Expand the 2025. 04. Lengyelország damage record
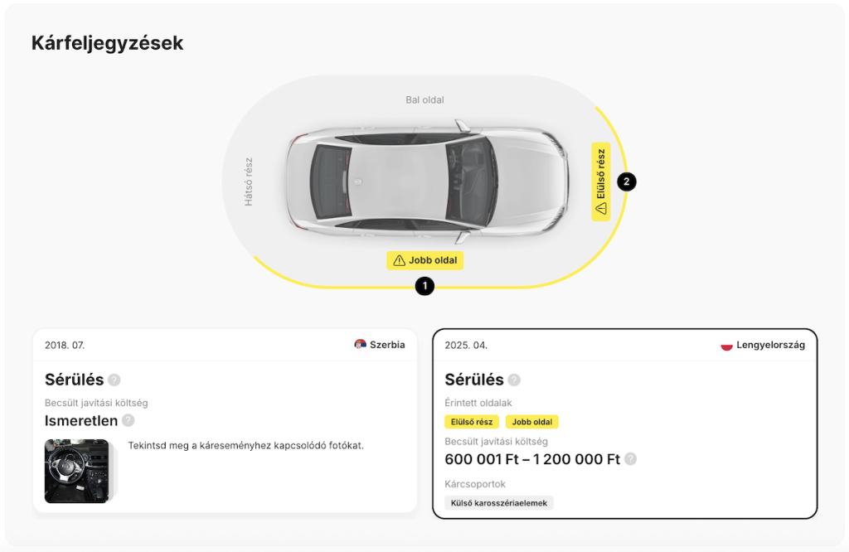849x552 pixels. coord(624,345)
